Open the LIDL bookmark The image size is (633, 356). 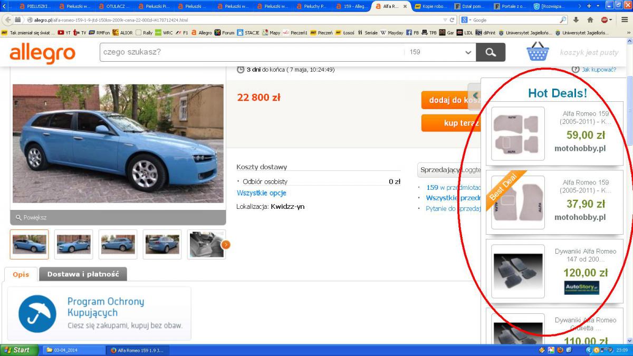[x=465, y=33]
